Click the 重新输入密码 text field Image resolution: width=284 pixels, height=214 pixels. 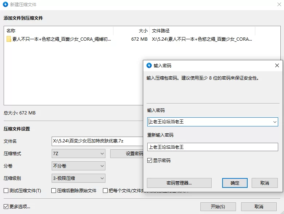tap(212, 147)
